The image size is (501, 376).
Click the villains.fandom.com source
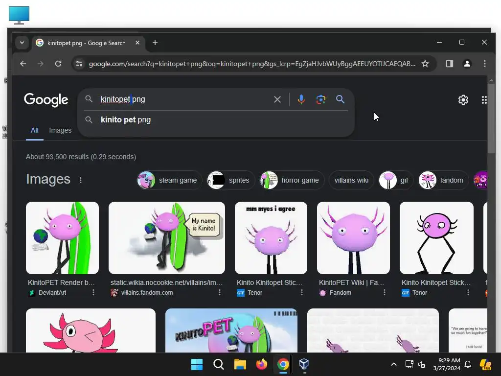click(x=147, y=293)
